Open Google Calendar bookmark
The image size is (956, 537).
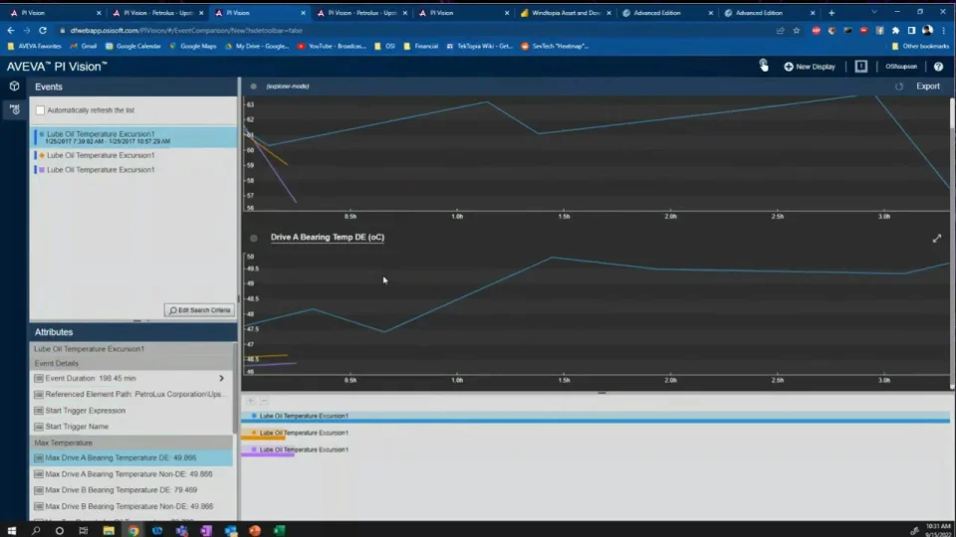(132, 46)
